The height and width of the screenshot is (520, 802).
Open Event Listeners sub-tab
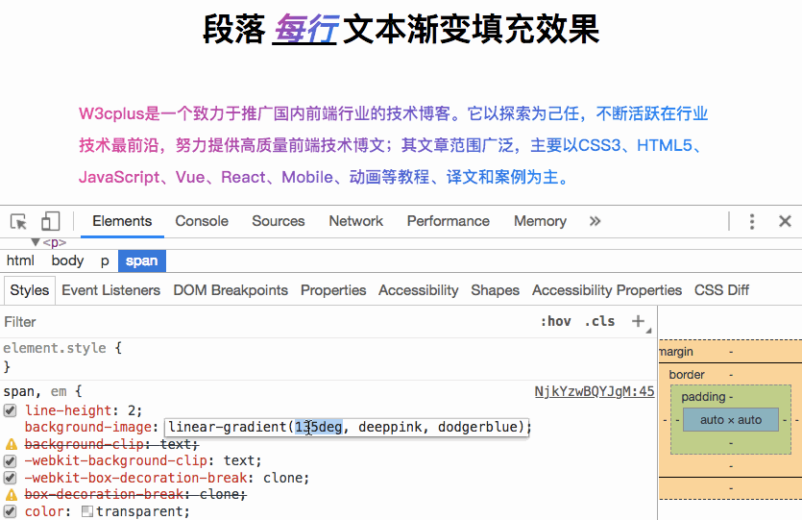point(111,290)
